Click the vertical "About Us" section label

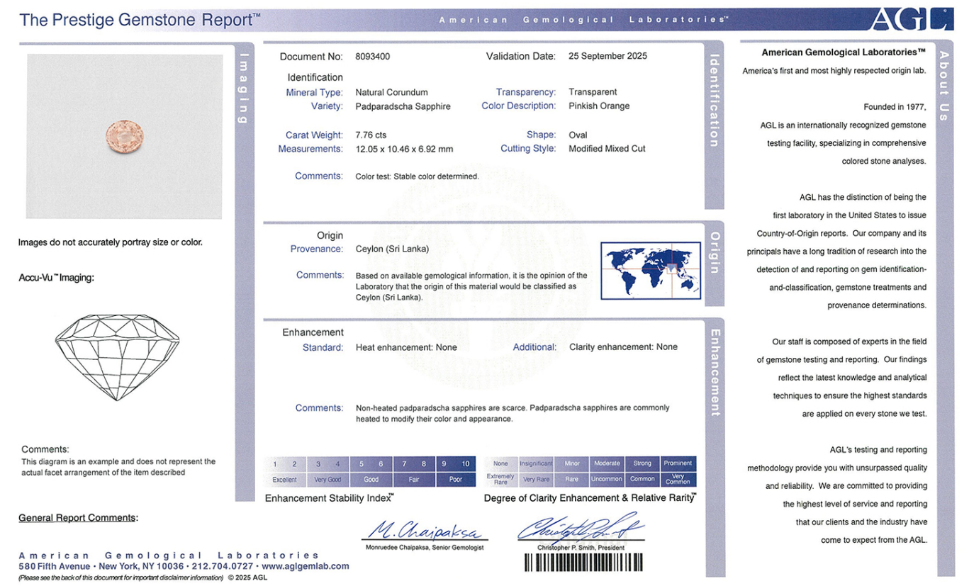point(944,86)
